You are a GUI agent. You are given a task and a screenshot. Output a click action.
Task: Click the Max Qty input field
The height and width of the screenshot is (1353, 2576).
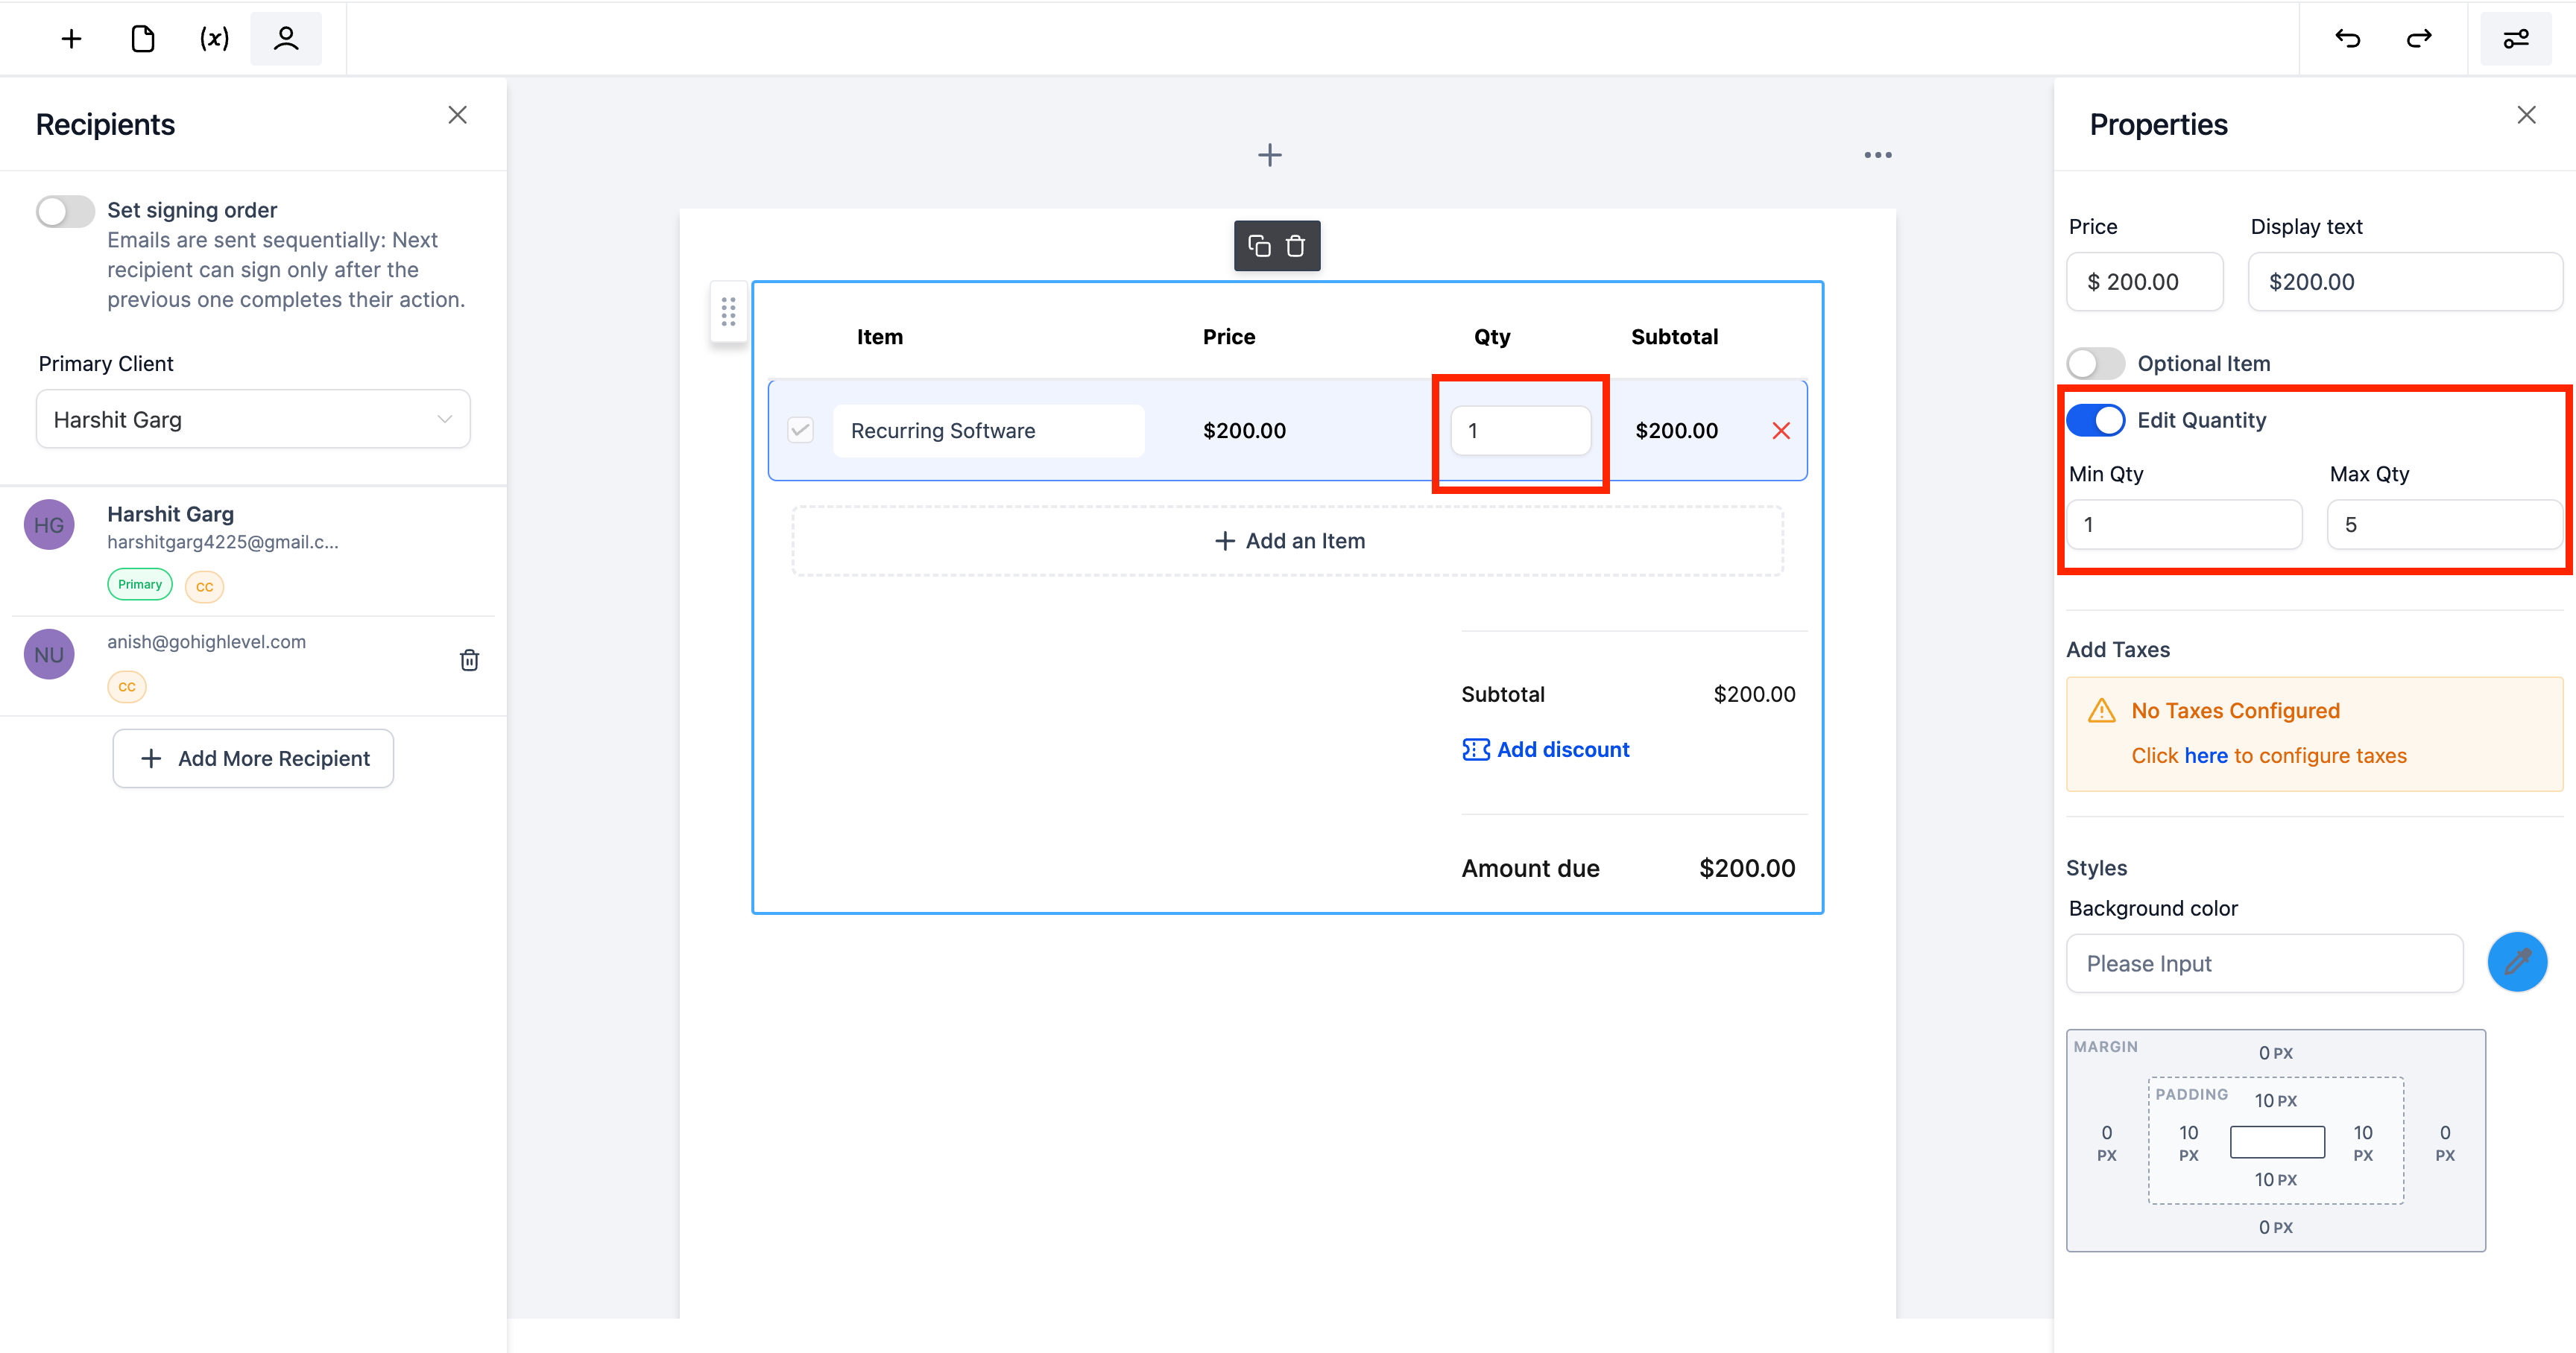[2443, 525]
